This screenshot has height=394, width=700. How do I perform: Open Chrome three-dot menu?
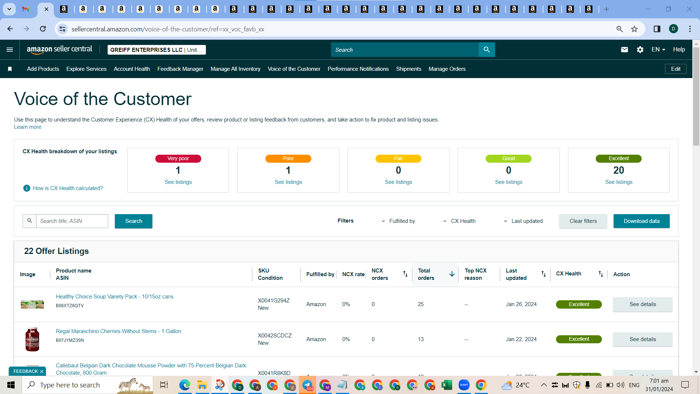[x=690, y=29]
